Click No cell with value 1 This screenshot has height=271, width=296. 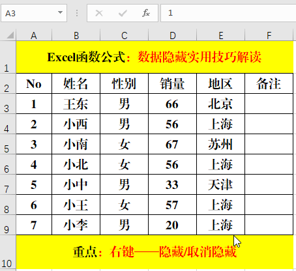tap(34, 104)
